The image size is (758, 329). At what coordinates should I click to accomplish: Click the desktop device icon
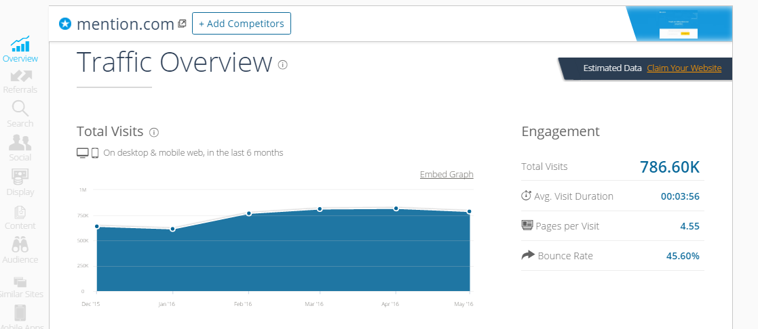click(x=83, y=153)
